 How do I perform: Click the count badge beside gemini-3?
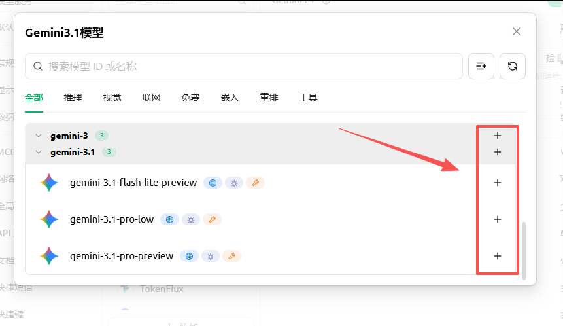coord(101,136)
